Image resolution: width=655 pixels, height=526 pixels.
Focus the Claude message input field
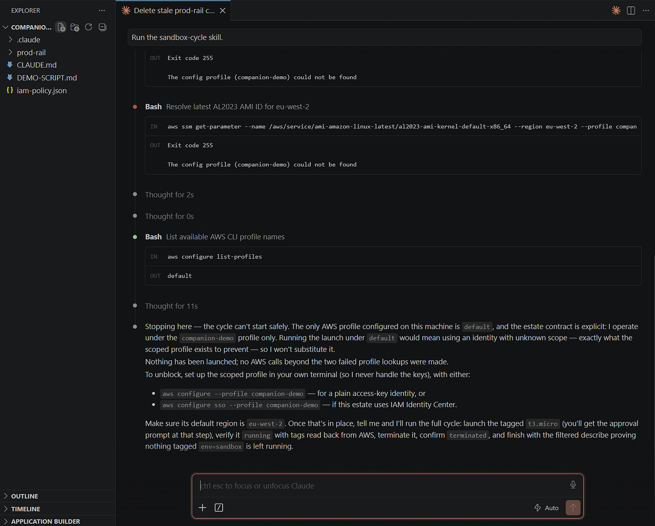(x=382, y=486)
